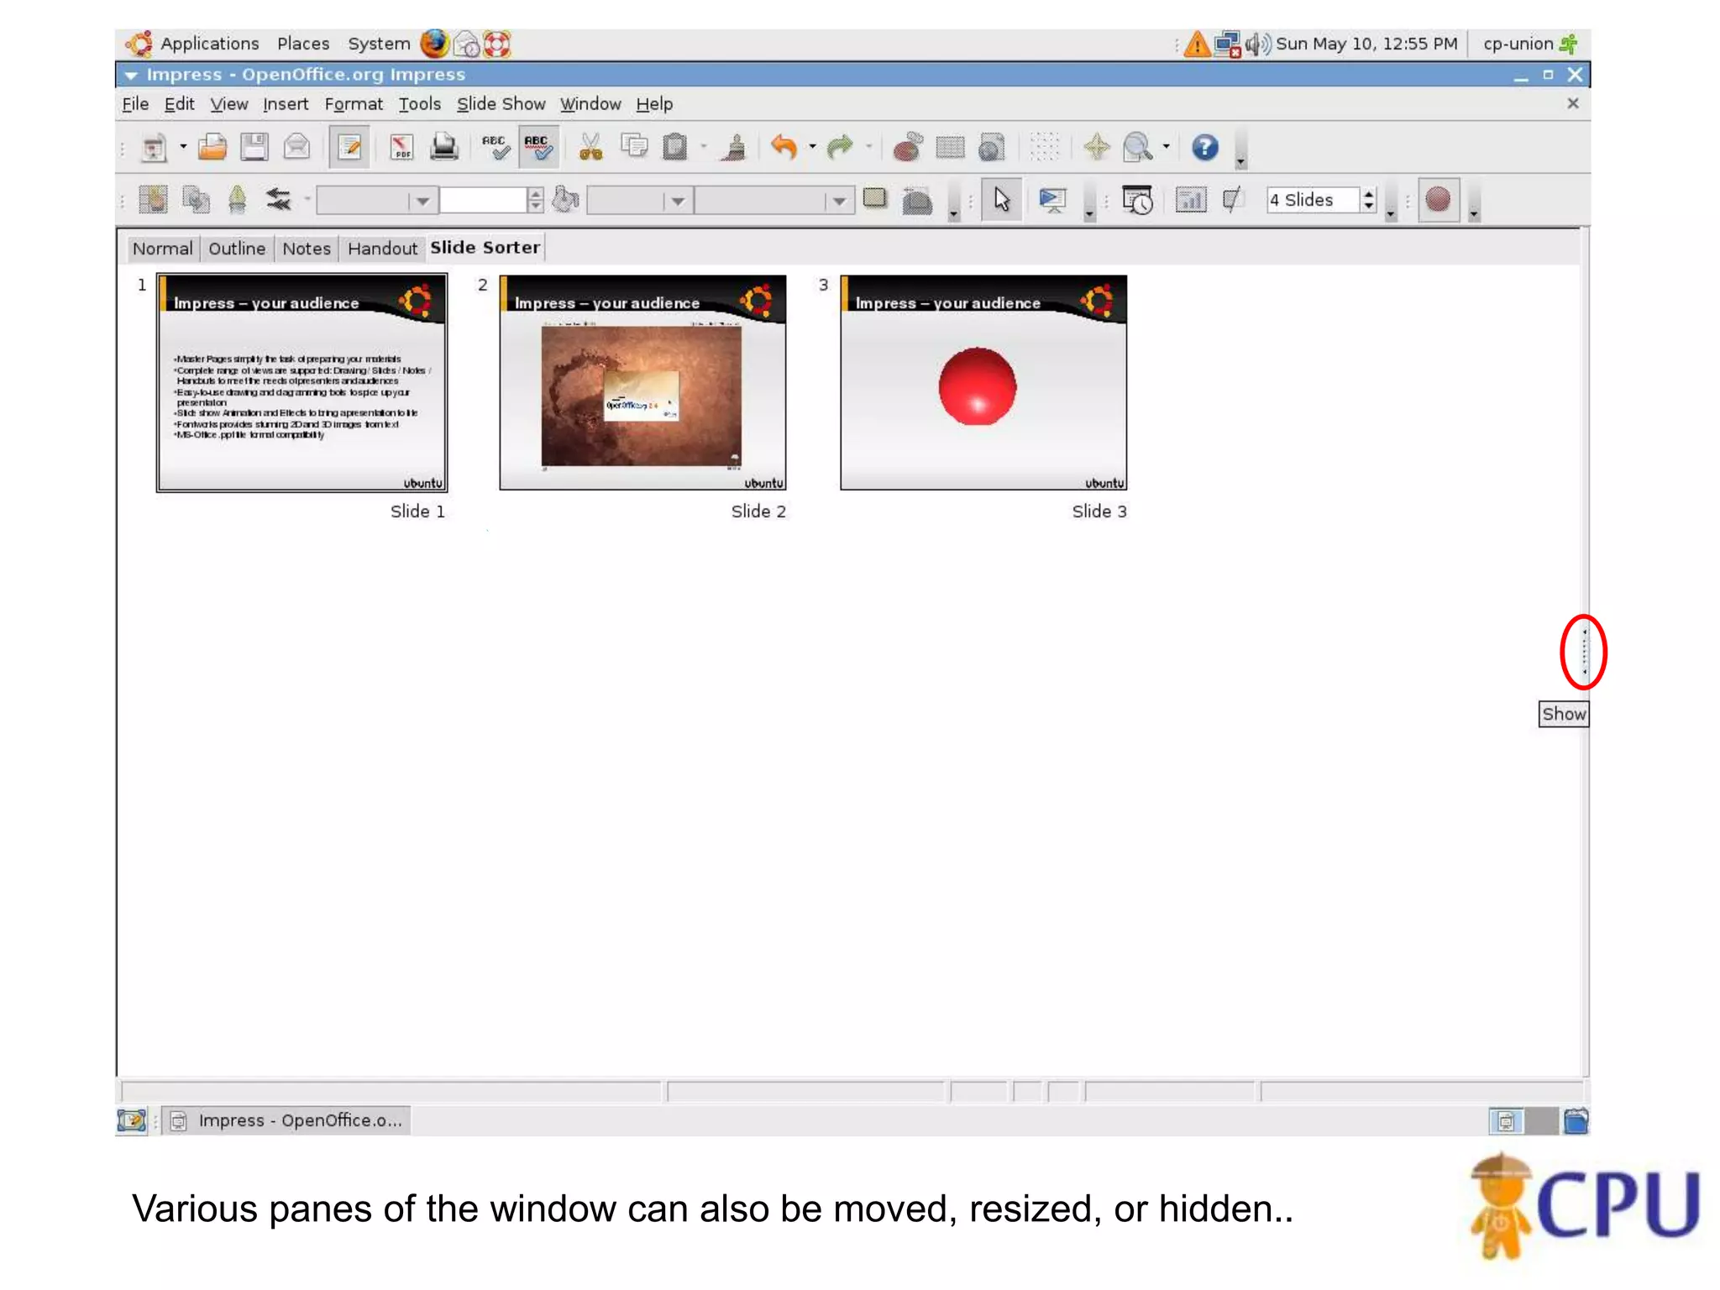
Task: Select the arrow pointer Select tool
Action: click(x=1002, y=200)
